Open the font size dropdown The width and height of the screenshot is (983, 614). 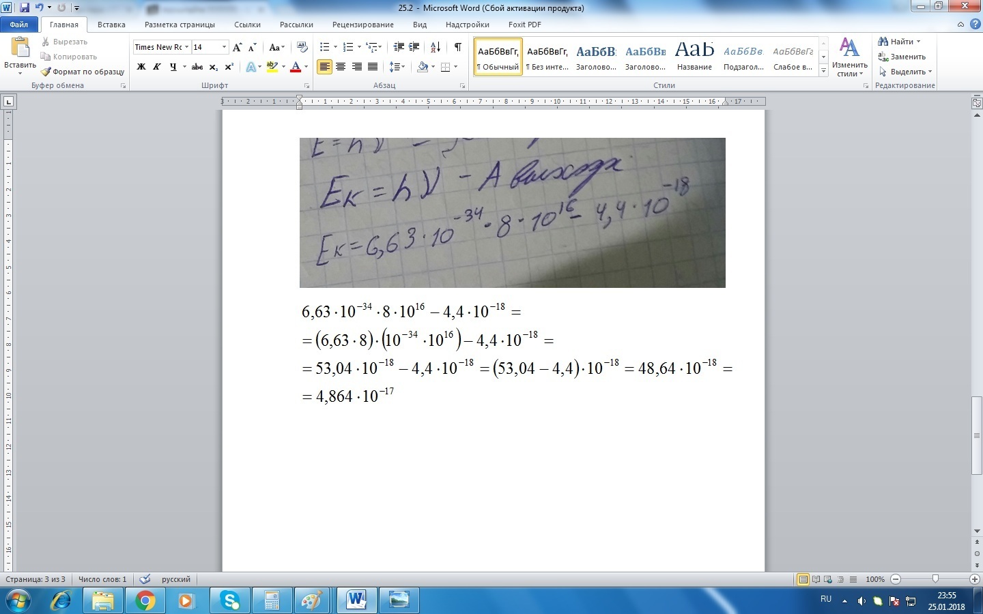click(224, 47)
